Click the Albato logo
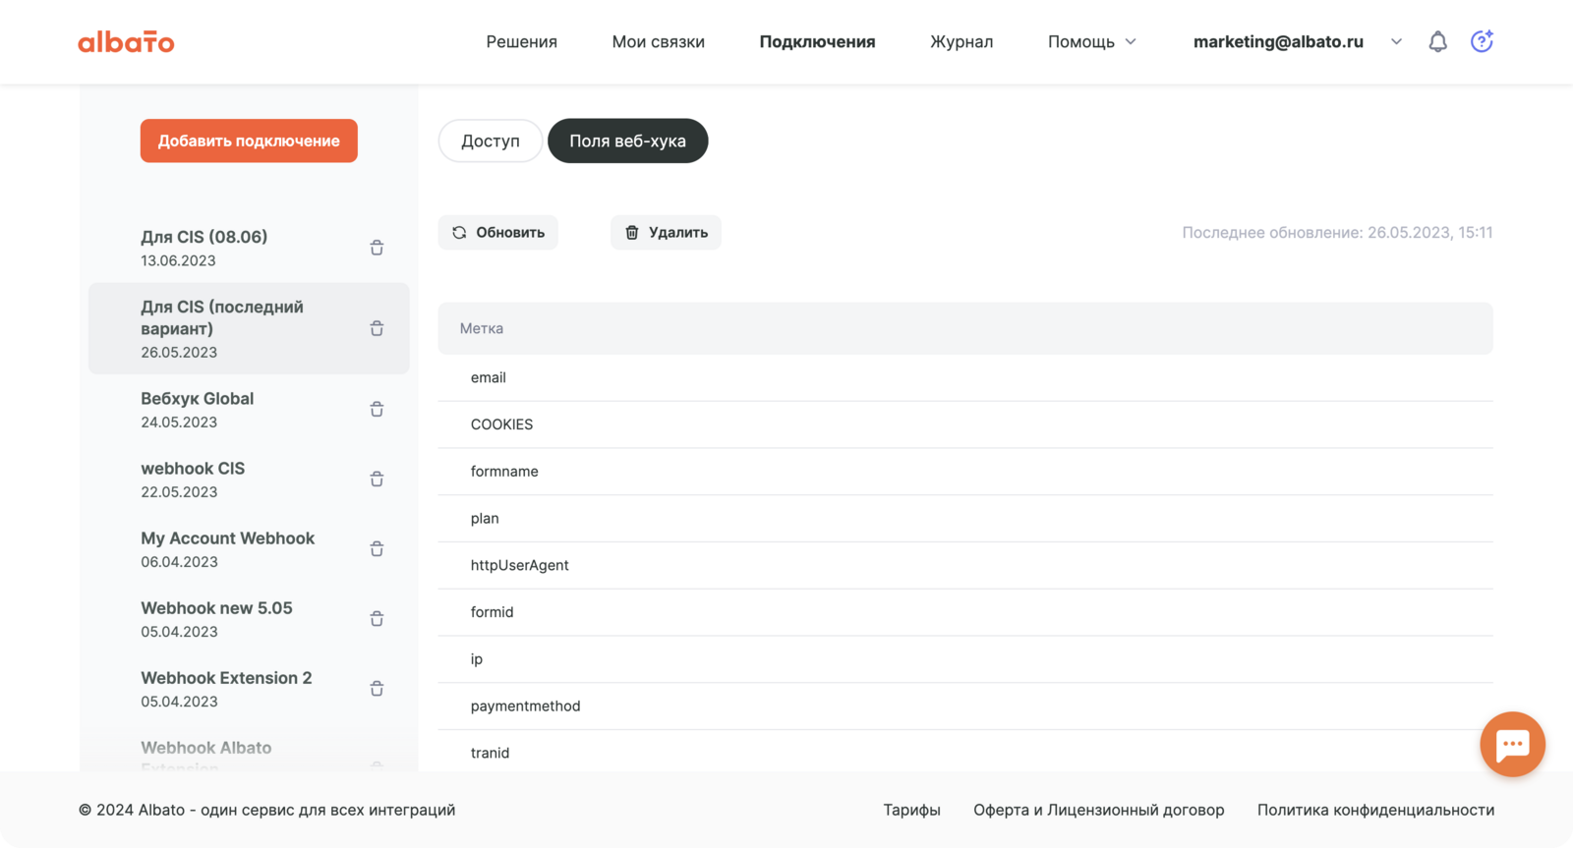Viewport: 1573px width, 848px height. pos(126,42)
